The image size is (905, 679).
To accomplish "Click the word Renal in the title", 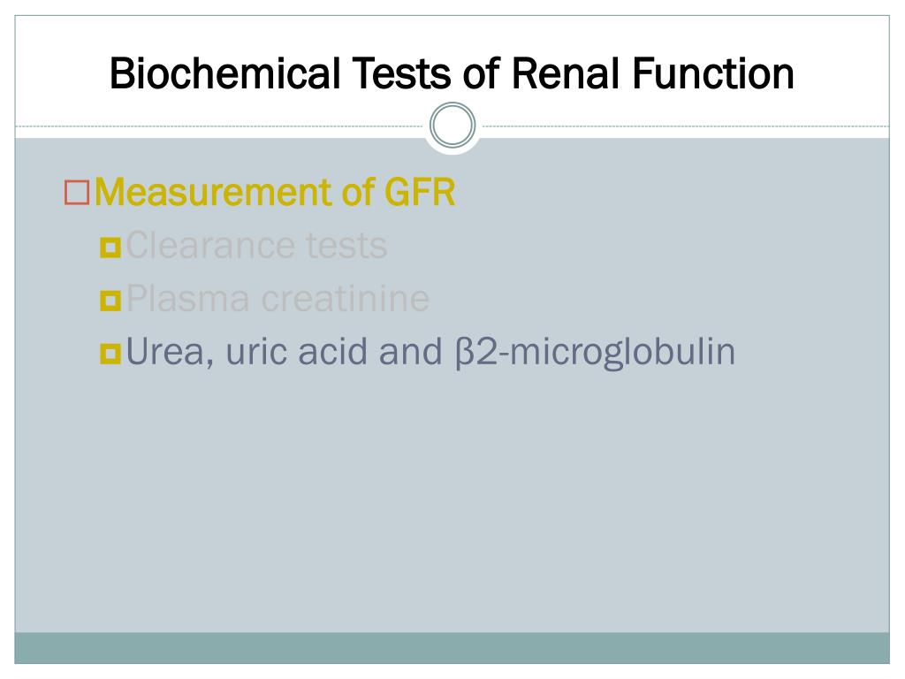I will click(567, 74).
